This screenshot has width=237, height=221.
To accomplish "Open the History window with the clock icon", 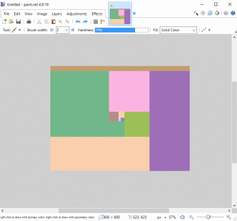I will [203, 13].
